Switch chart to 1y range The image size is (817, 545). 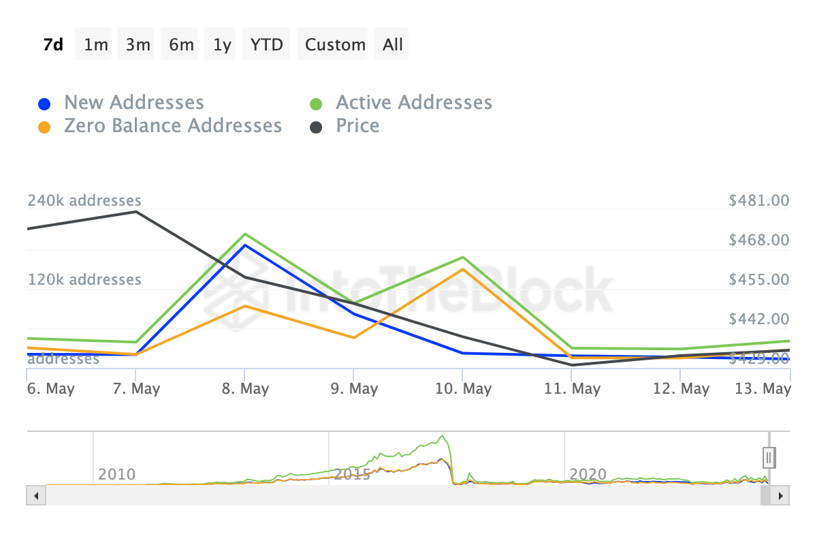click(222, 45)
